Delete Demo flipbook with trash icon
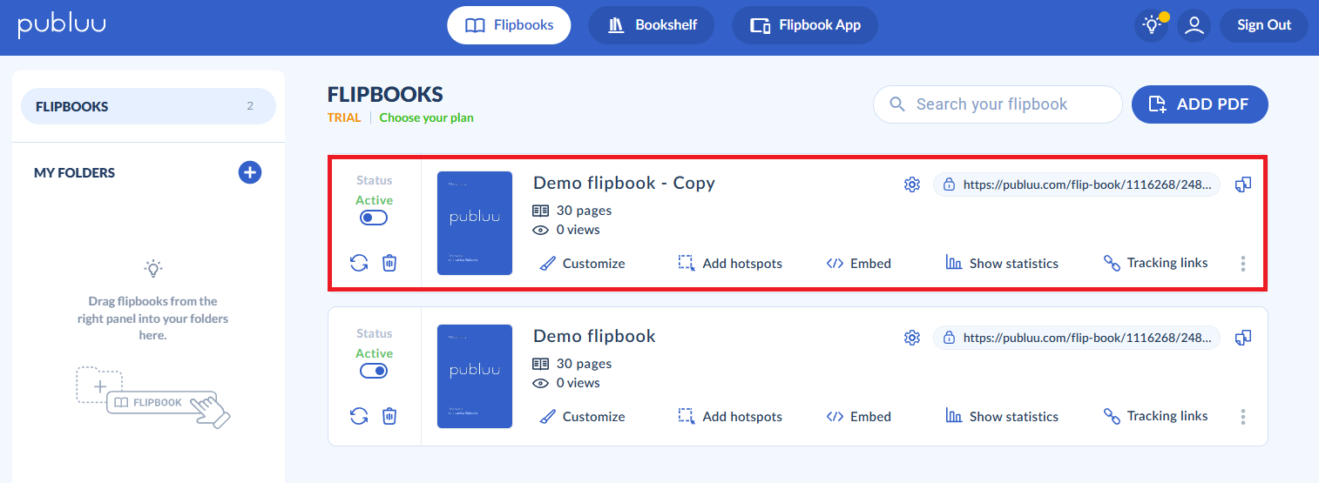Screen dimensions: 1319x483 pos(389,416)
